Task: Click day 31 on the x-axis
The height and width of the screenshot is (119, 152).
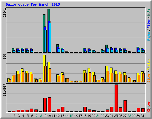Action: tap(142, 116)
